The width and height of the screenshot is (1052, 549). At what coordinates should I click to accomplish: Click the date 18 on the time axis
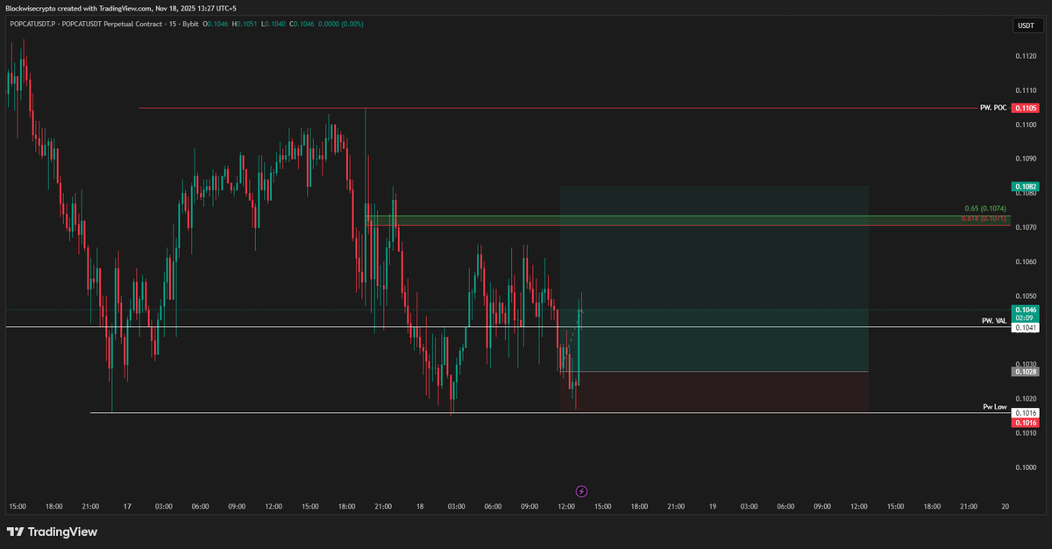click(x=419, y=507)
